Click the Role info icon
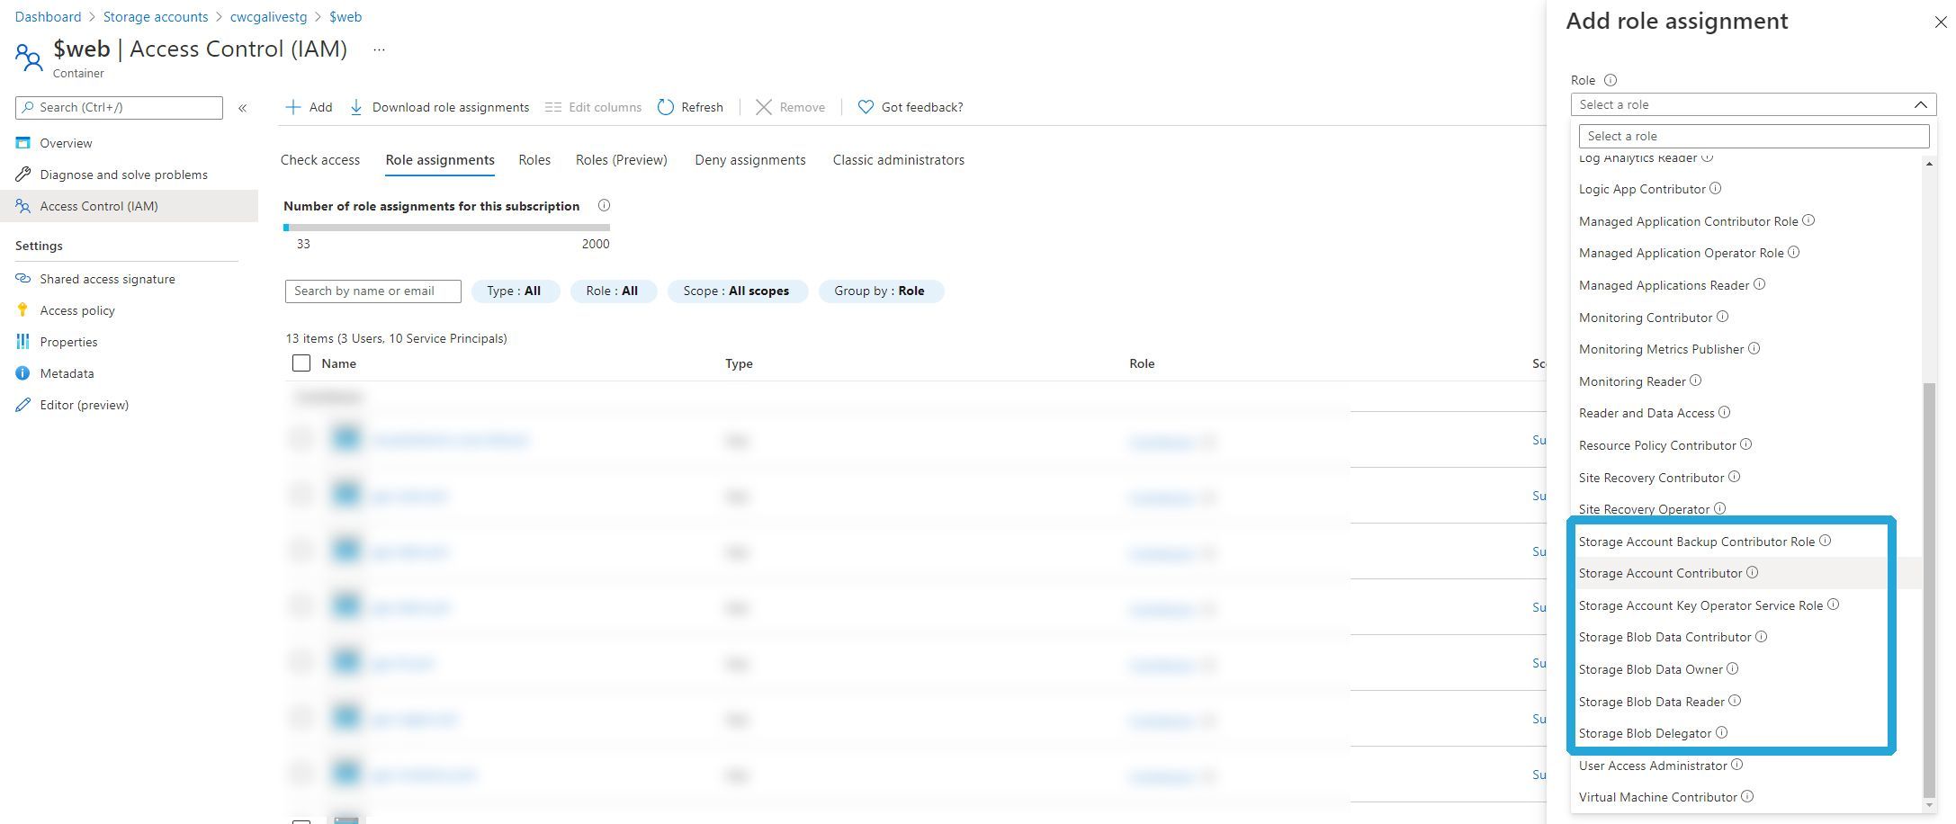Image resolution: width=1956 pixels, height=824 pixels. (1611, 80)
